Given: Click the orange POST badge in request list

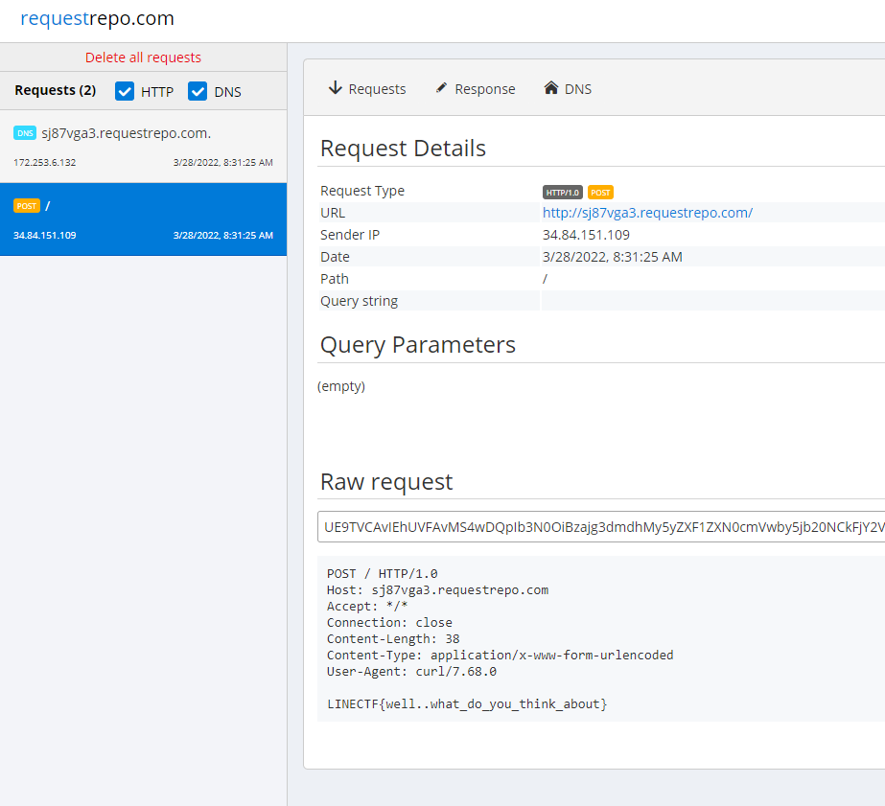Looking at the screenshot, I should point(27,206).
